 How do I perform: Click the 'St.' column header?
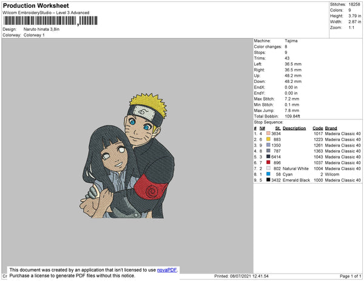tap(278, 128)
